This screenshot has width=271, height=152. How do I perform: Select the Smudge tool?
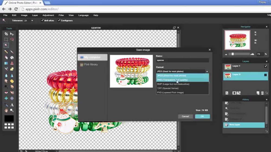(6, 81)
